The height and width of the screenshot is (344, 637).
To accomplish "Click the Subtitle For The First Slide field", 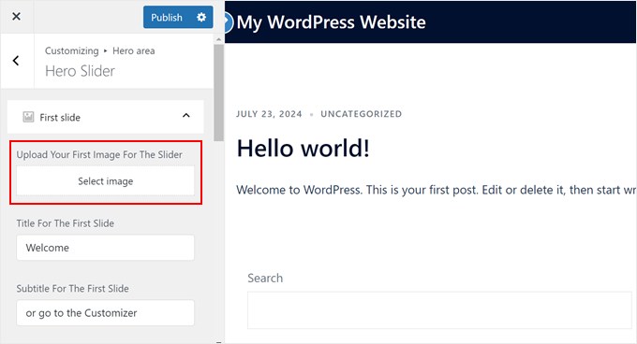I will (105, 313).
